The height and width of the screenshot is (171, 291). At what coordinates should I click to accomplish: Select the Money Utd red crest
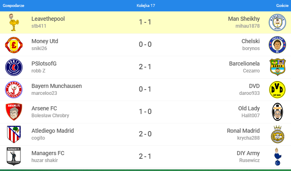point(14,45)
